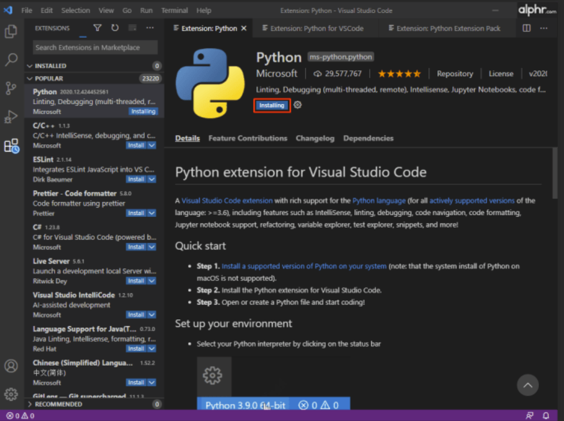Show errors and warnings in status bar

20,416
